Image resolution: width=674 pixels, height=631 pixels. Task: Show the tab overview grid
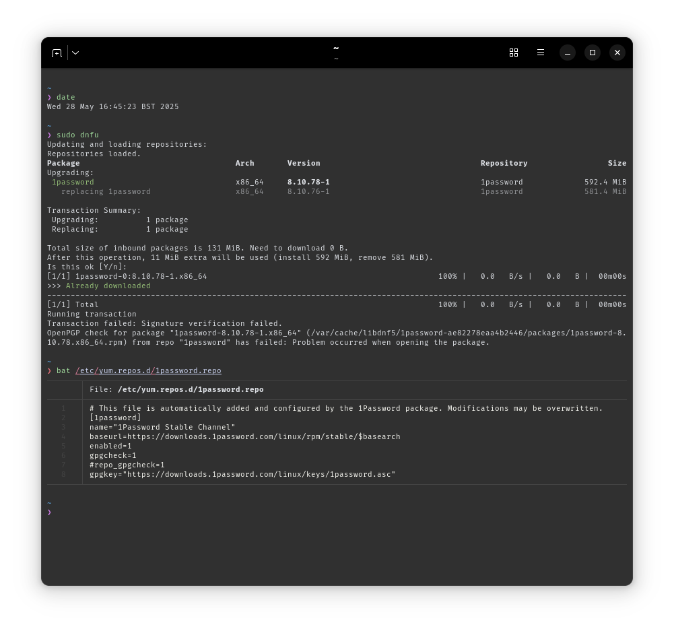click(514, 53)
